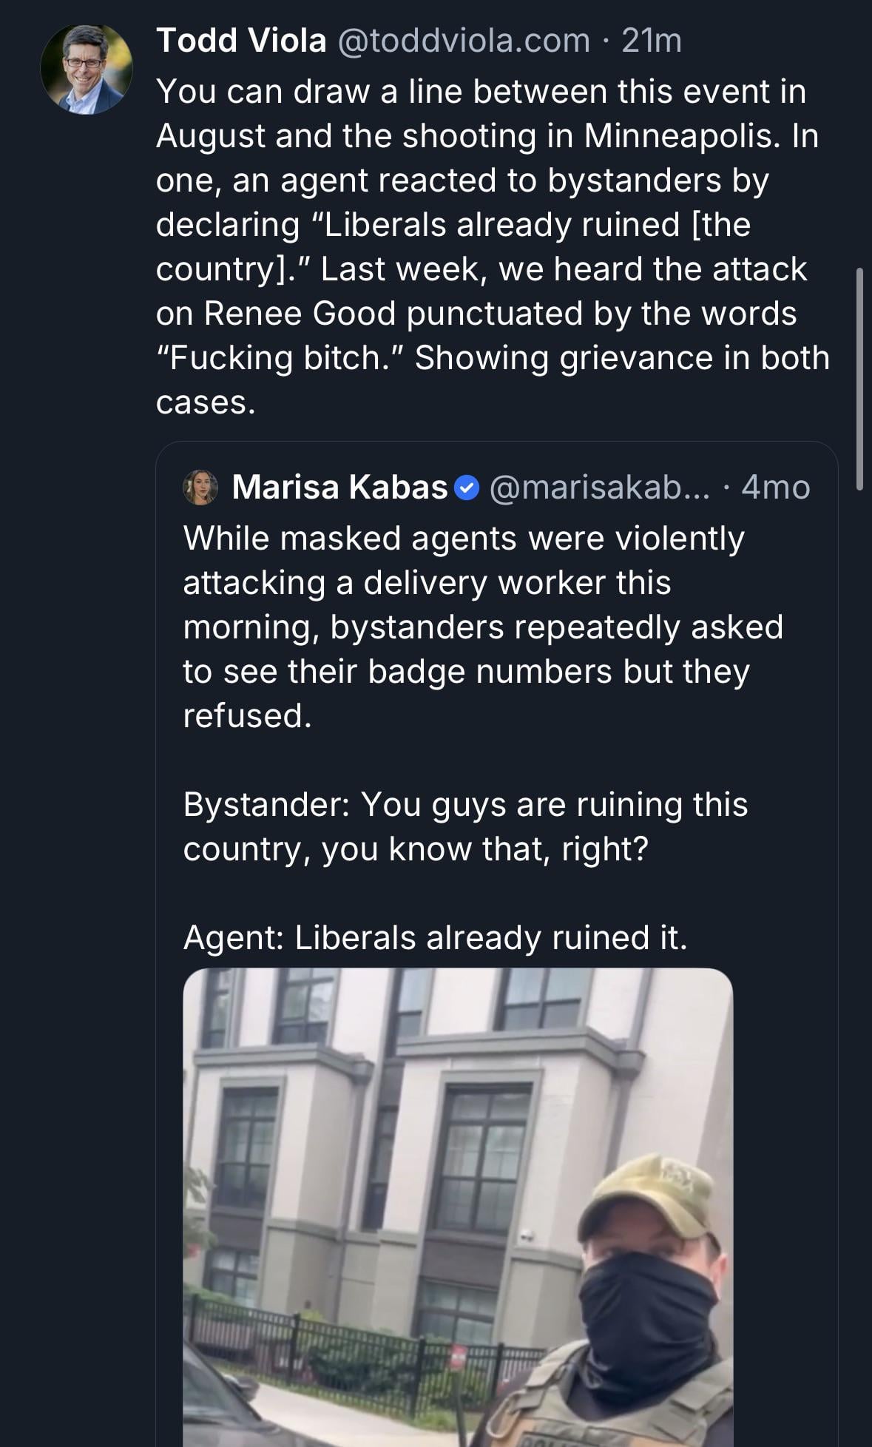Click the vertical scrollbar thumb
This screenshot has height=1447, width=872.
click(859, 379)
